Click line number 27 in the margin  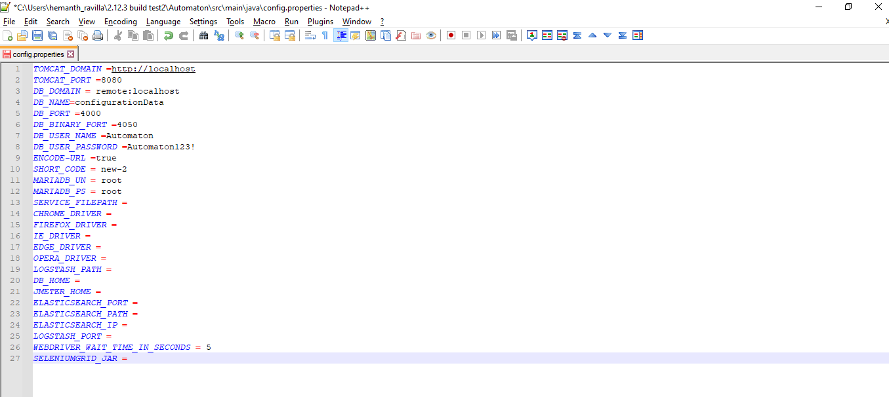[16, 358]
